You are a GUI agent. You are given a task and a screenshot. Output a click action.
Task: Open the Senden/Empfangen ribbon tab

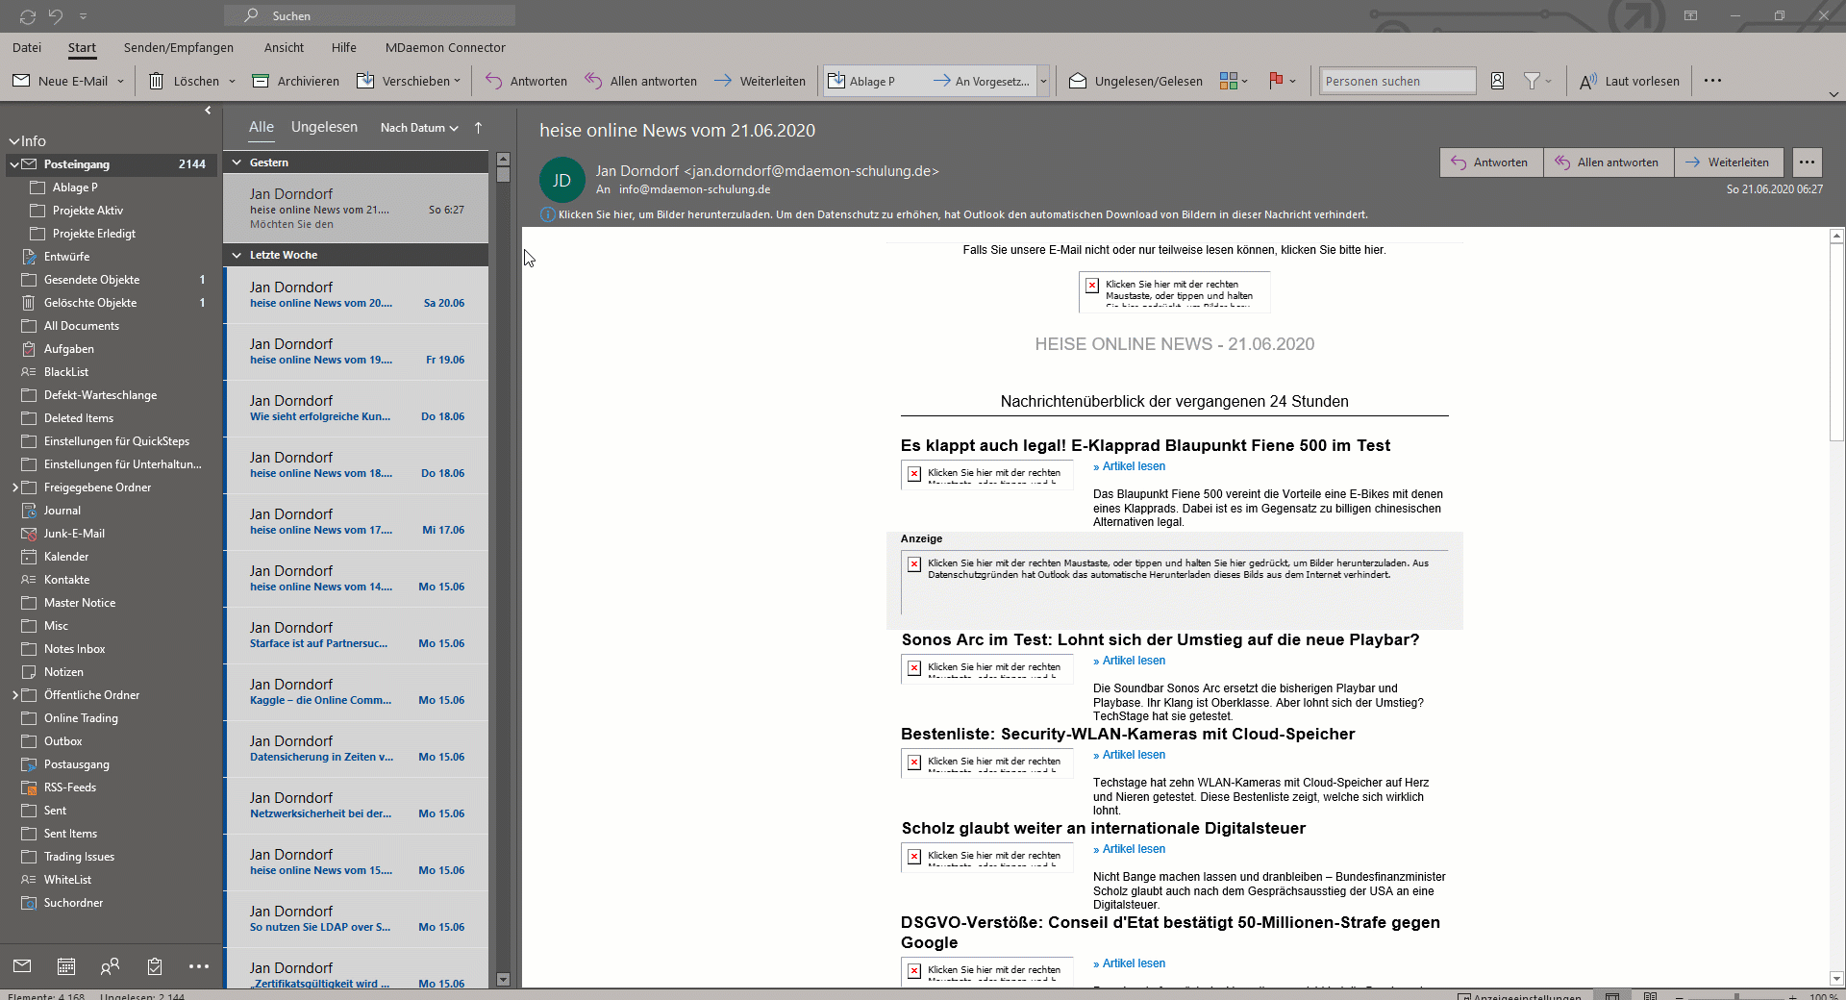[178, 47]
